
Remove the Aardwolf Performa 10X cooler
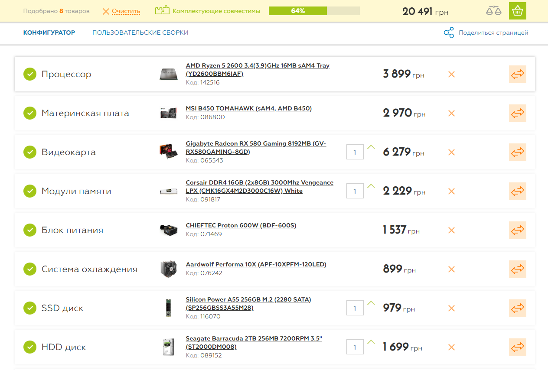coord(451,269)
